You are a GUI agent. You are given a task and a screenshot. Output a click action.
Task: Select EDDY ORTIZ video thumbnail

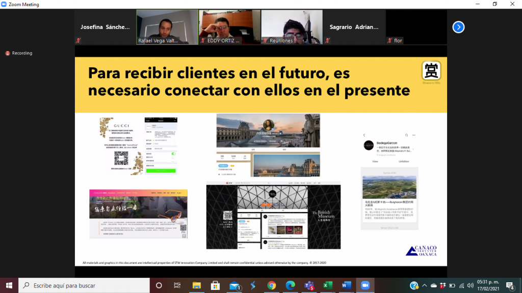(229, 27)
